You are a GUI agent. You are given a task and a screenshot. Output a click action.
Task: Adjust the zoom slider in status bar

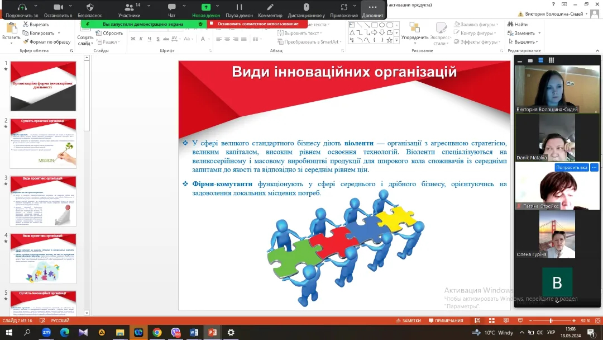pyautogui.click(x=551, y=320)
